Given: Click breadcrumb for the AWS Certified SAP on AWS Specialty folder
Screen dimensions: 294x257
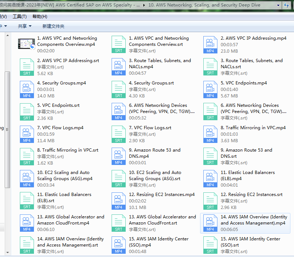Looking at the screenshot, I should coord(70,5).
